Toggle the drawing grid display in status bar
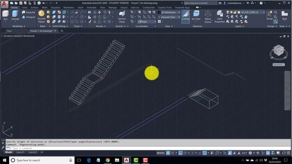Viewport: 292px width, 164px height. [168, 153]
